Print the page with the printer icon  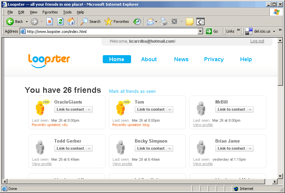164,22
